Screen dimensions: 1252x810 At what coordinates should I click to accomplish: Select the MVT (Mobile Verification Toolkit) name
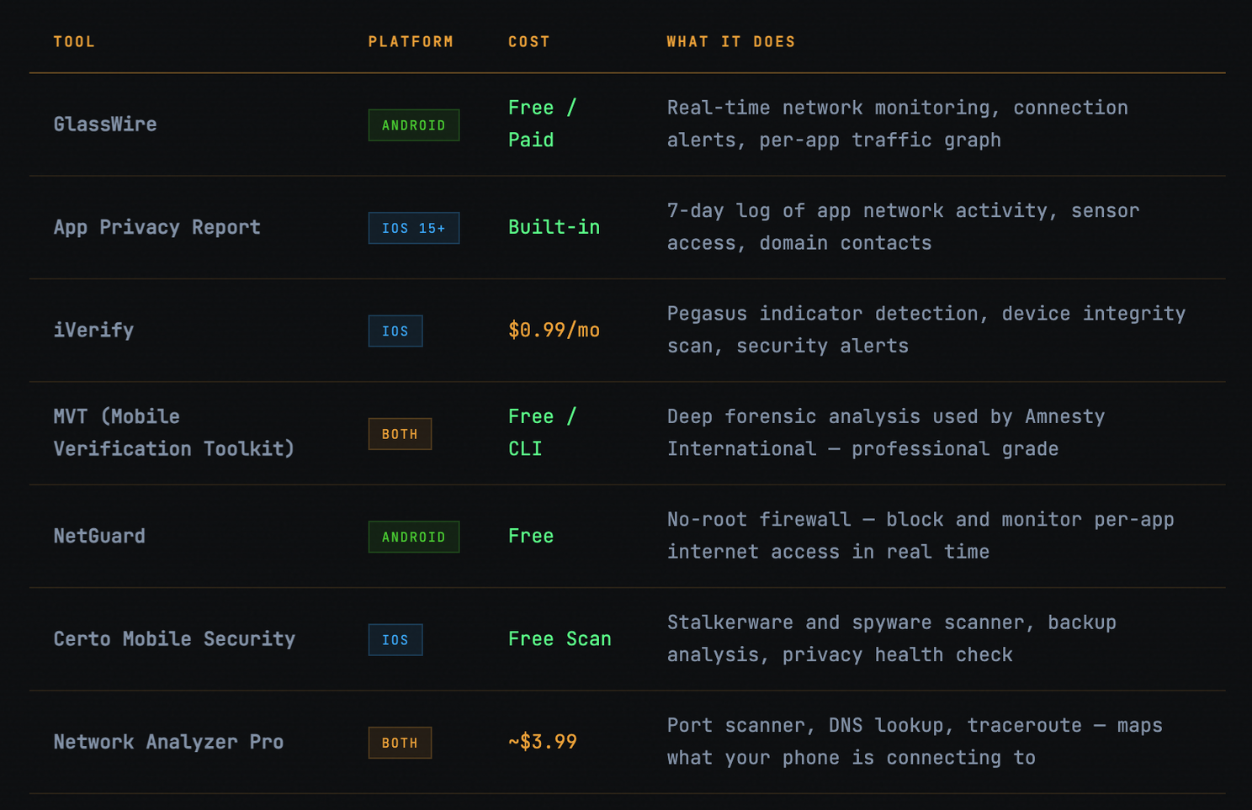click(174, 432)
